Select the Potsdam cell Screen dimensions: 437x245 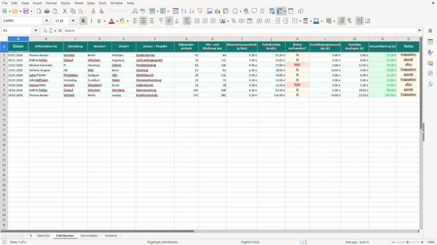(x=124, y=55)
